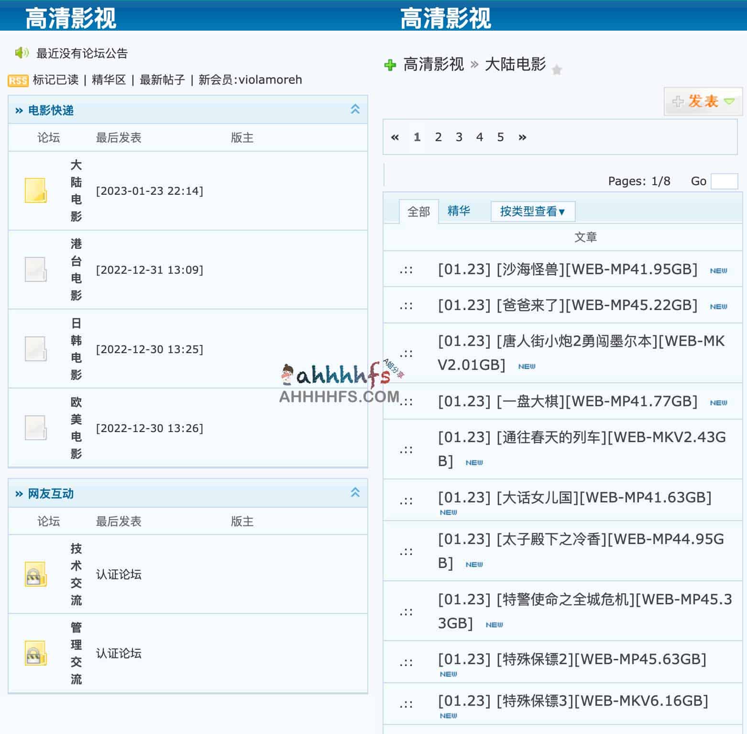Click the plus icon inside the 发表 button
This screenshot has width=747, height=734.
(679, 101)
